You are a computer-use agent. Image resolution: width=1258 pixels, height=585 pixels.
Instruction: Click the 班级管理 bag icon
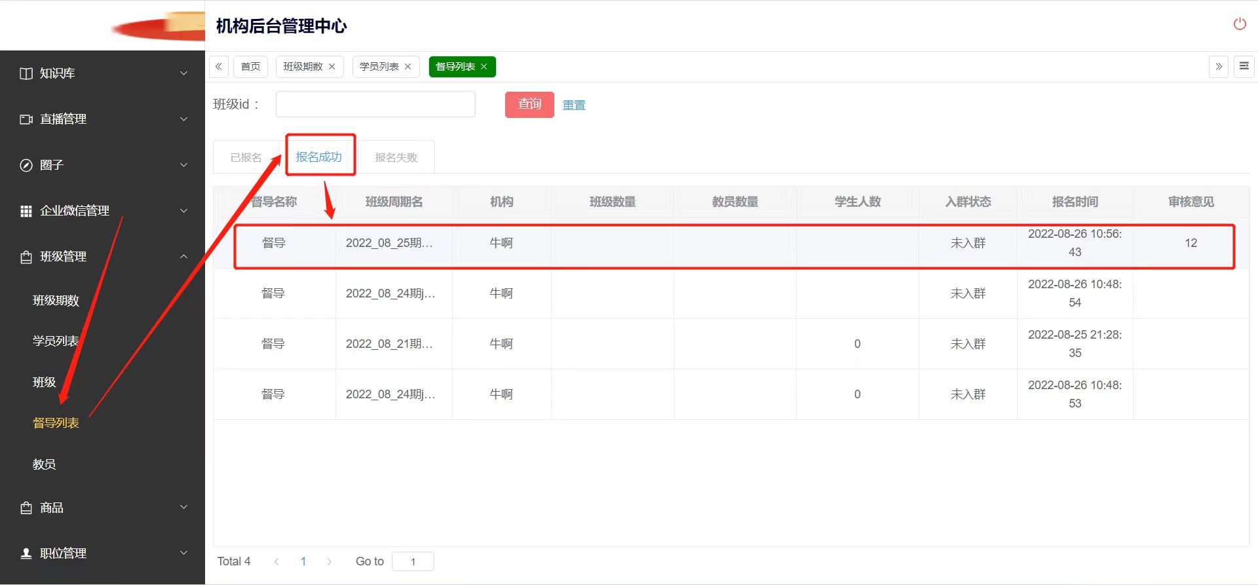click(x=26, y=257)
